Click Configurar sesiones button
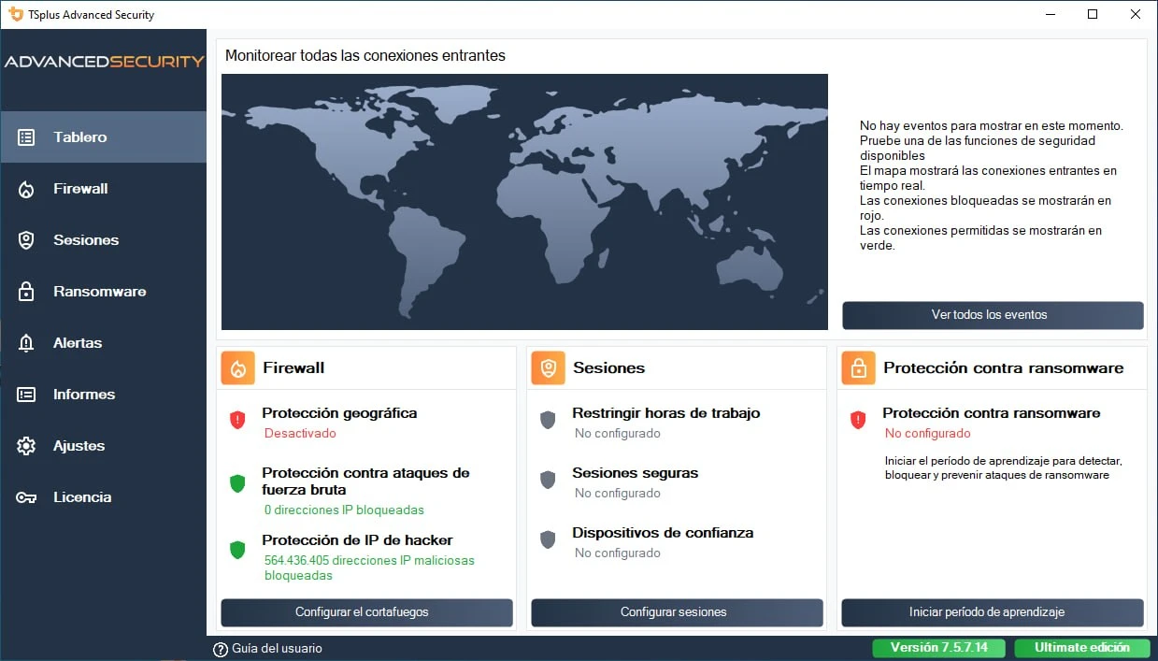Viewport: 1158px width, 661px height. tap(677, 612)
